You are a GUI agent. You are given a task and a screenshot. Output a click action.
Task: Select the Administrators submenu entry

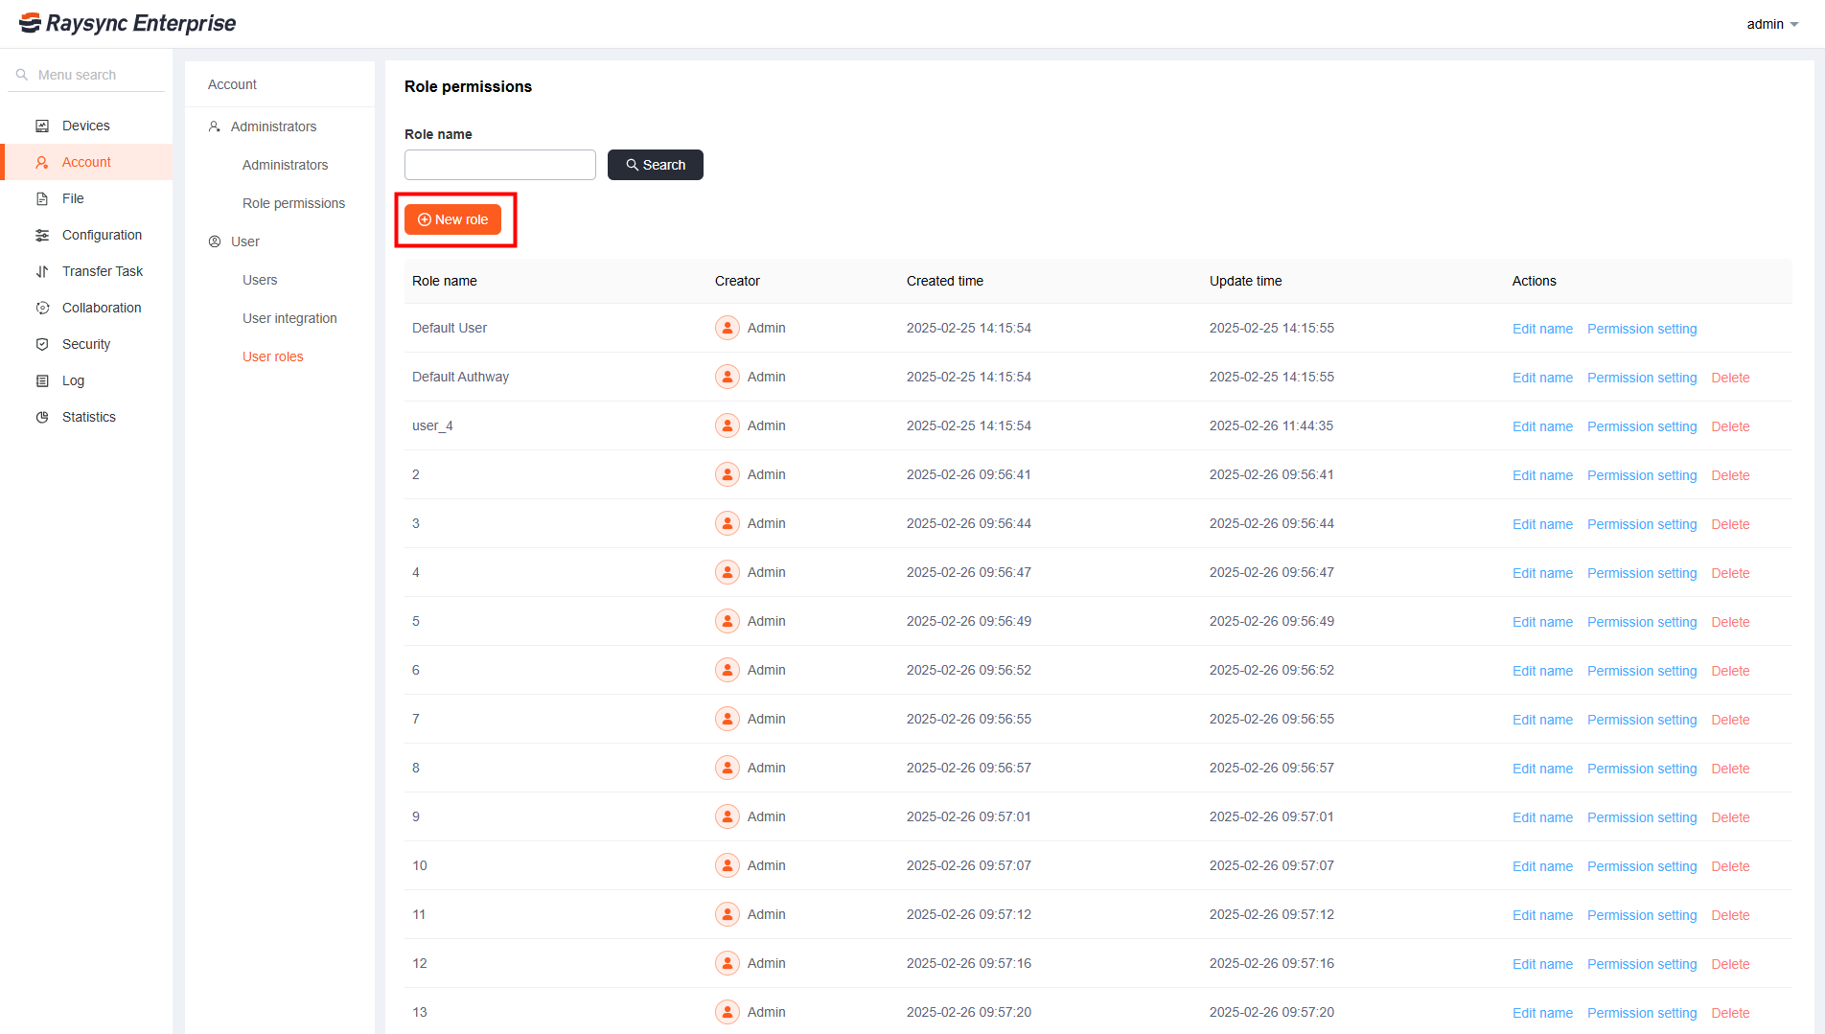pyautogui.click(x=285, y=165)
